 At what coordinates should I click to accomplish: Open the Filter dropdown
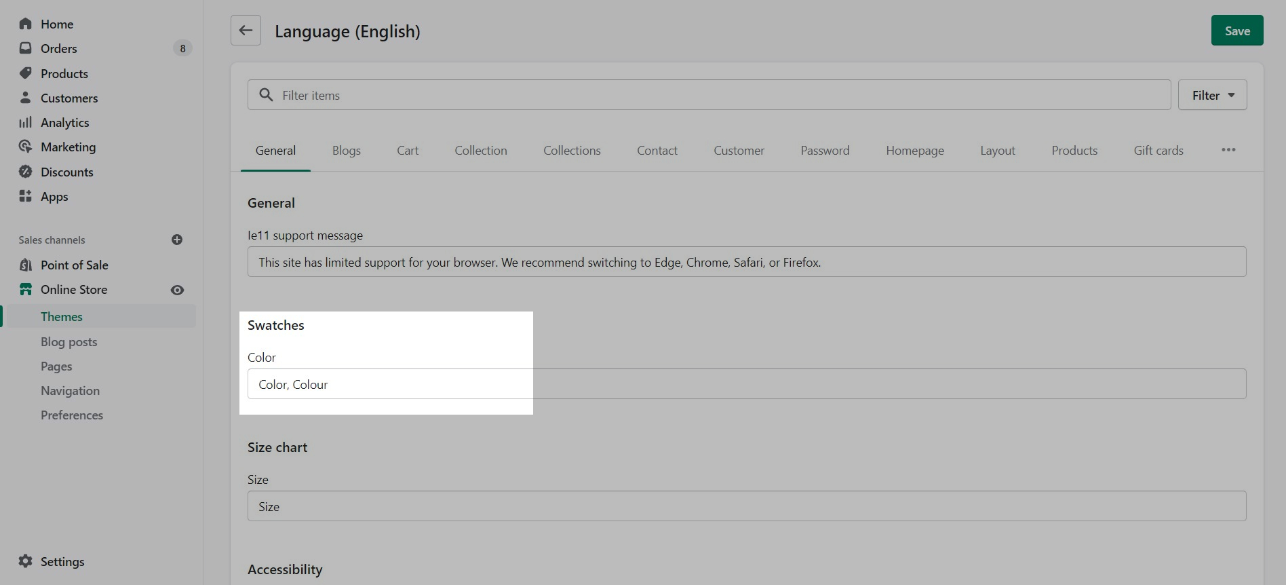[x=1212, y=95]
